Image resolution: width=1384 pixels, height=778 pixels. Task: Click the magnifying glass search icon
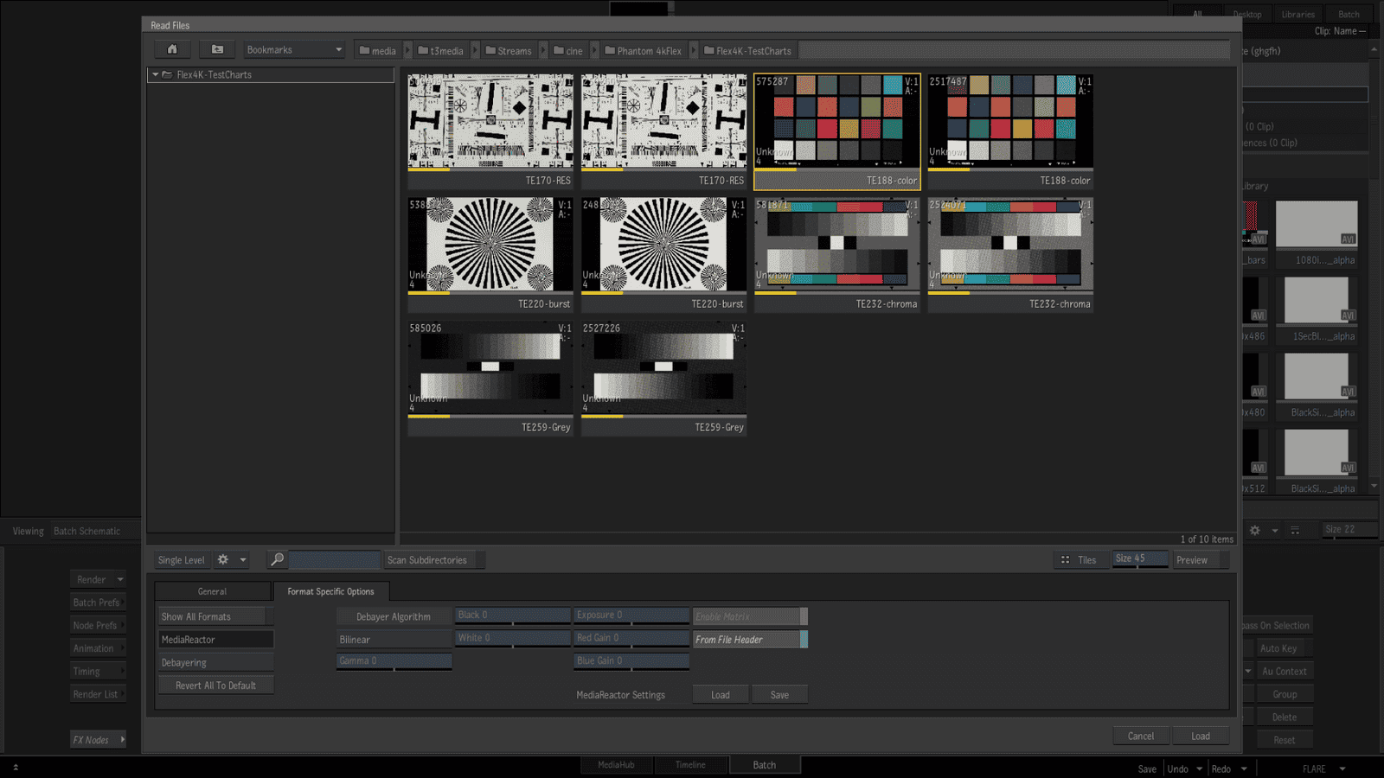(277, 560)
